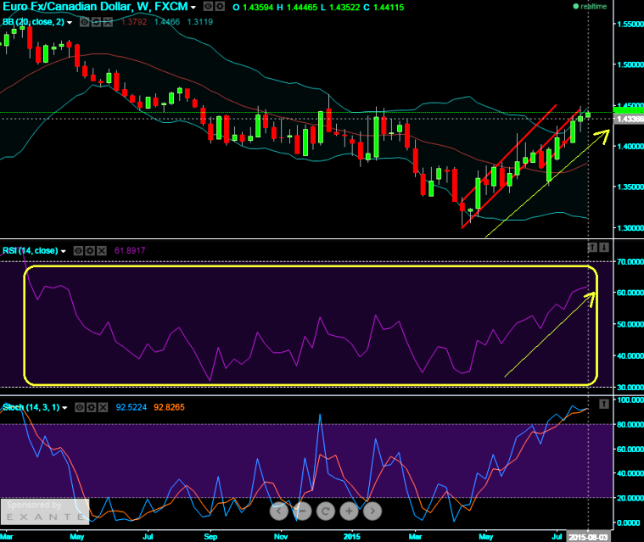Zoom in the chart with the plus button
This screenshot has width=644, height=542.
pyautogui.click(x=349, y=511)
